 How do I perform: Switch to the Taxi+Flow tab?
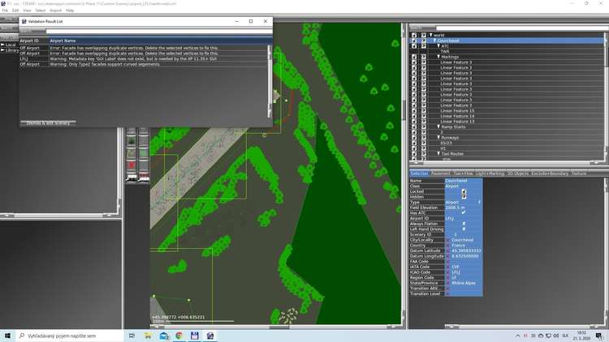tap(464, 173)
